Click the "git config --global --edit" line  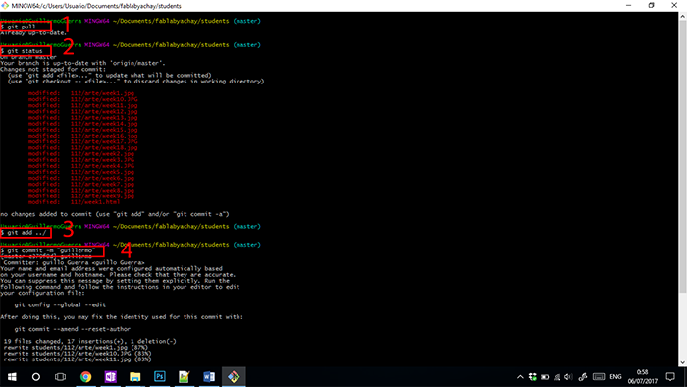(60, 305)
